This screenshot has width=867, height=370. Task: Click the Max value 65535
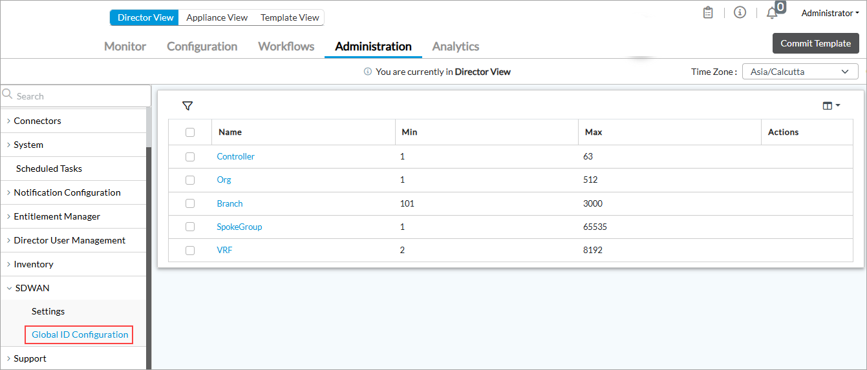pos(595,227)
